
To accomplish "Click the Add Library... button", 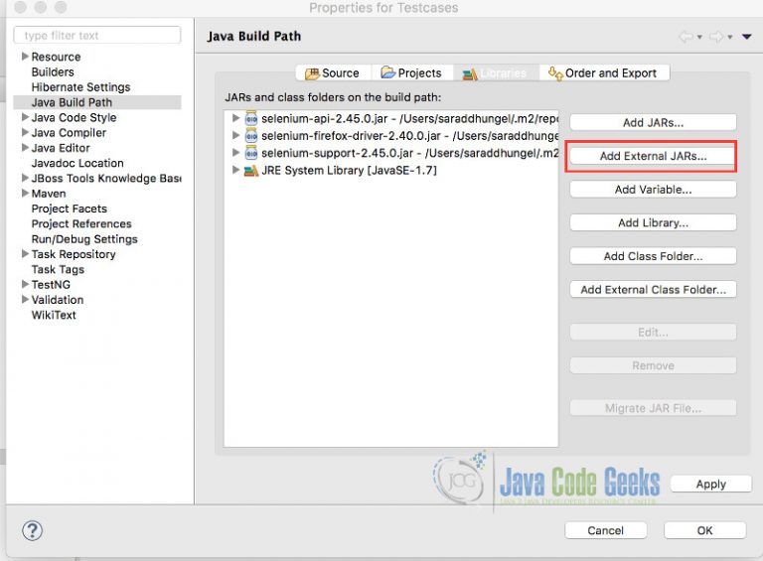I will point(653,222).
